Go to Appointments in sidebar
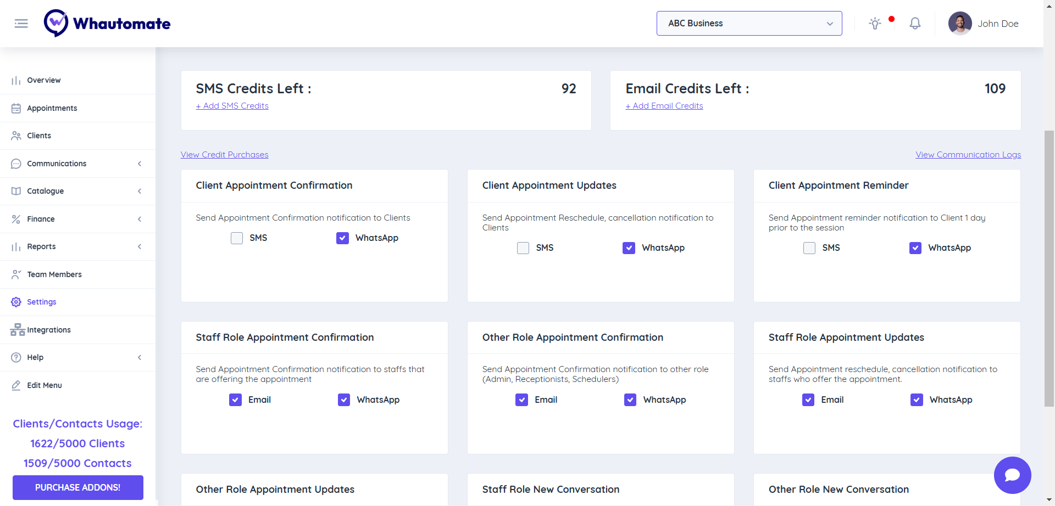1055x506 pixels. pyautogui.click(x=52, y=108)
